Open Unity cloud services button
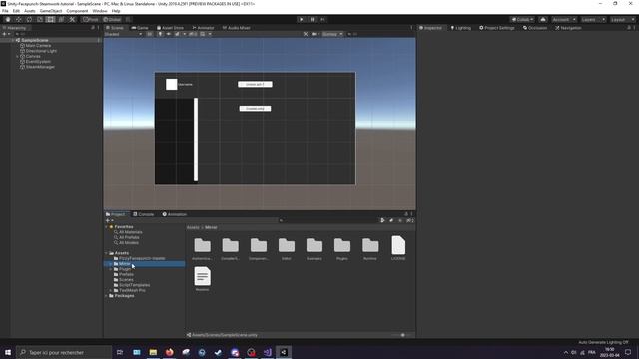The width and height of the screenshot is (639, 359). 543,20
